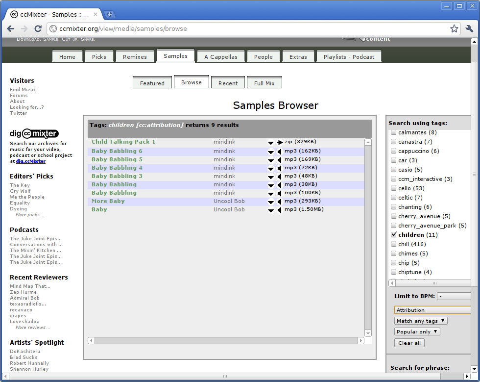Switch to the Remixes tab
Viewport: 480px width, 382px height.
(135, 57)
